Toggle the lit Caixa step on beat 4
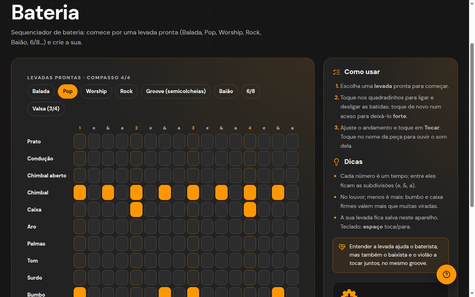The image size is (475, 297). point(250,209)
